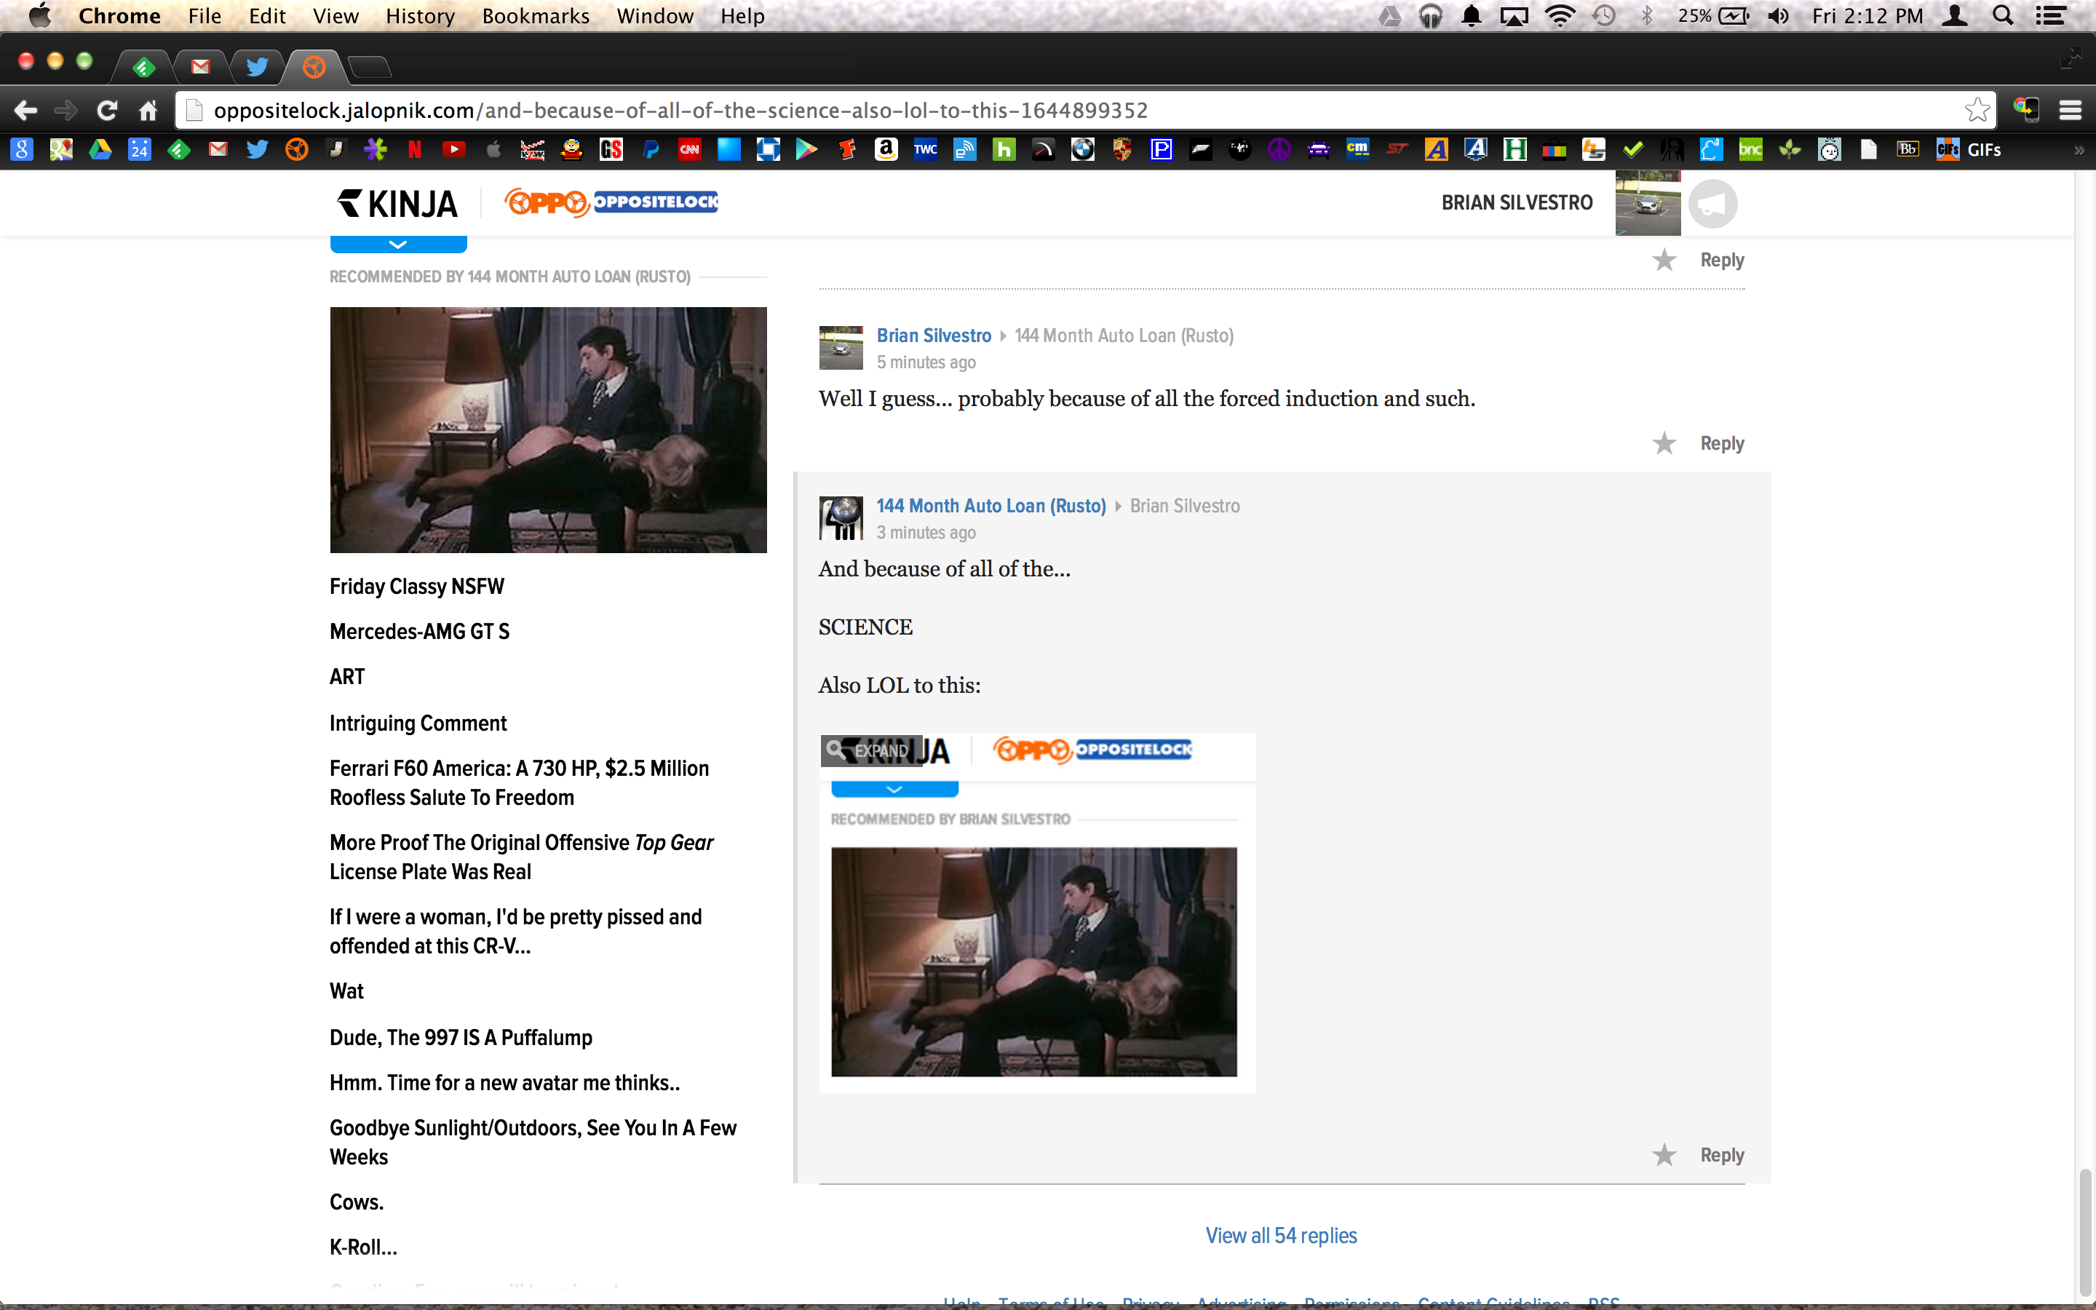This screenshot has height=1310, width=2096.
Task: Click the Kinja logo in the header
Action: point(397,204)
